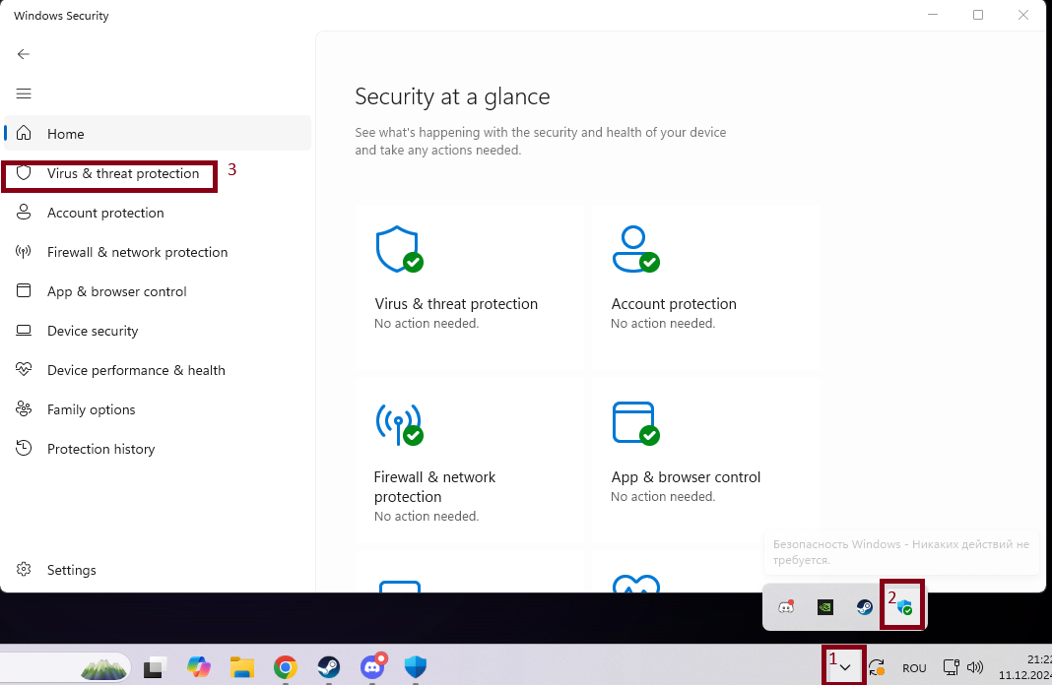
Task: Click the back arrow button
Action: [24, 54]
